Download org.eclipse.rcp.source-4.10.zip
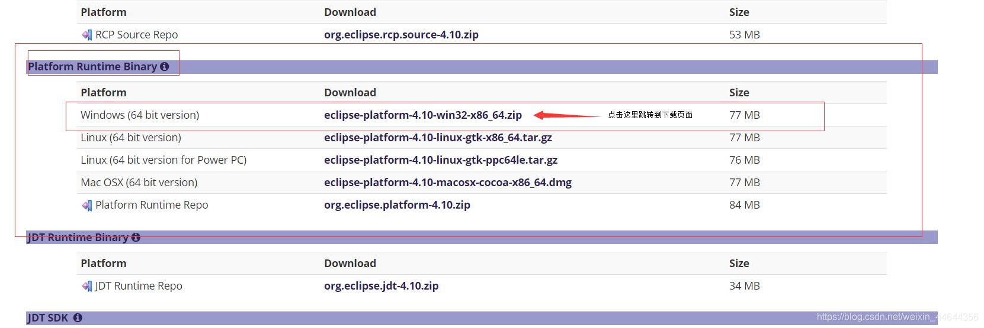The width and height of the screenshot is (984, 328). [401, 35]
